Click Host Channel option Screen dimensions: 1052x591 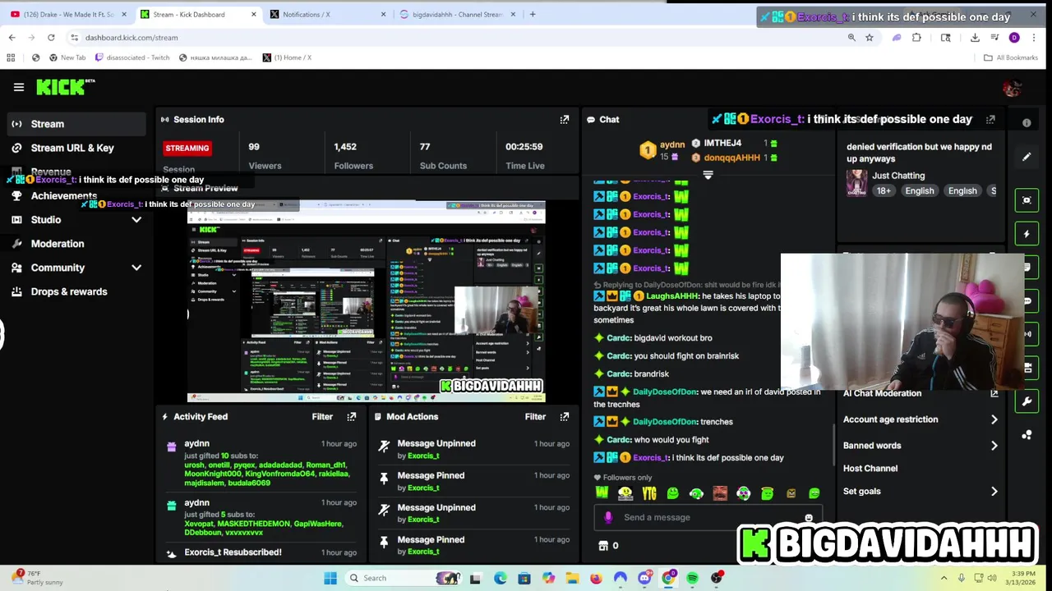pyautogui.click(x=870, y=469)
